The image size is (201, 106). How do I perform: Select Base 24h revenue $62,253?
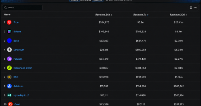(x=104, y=41)
